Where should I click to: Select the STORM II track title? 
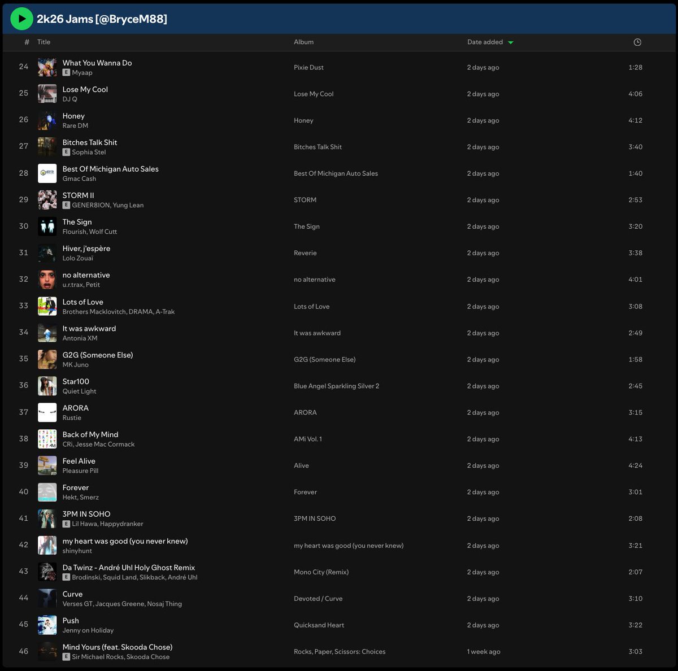78,195
